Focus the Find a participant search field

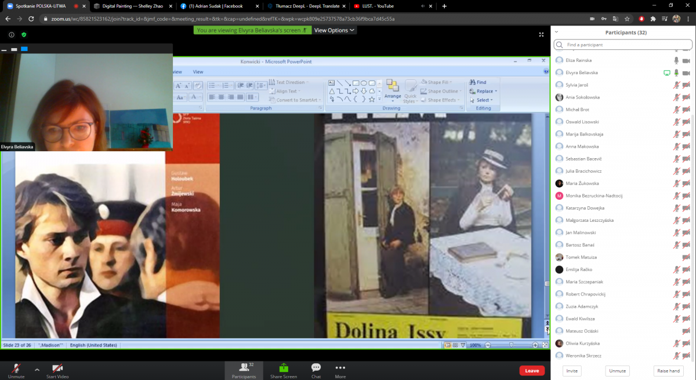point(623,45)
